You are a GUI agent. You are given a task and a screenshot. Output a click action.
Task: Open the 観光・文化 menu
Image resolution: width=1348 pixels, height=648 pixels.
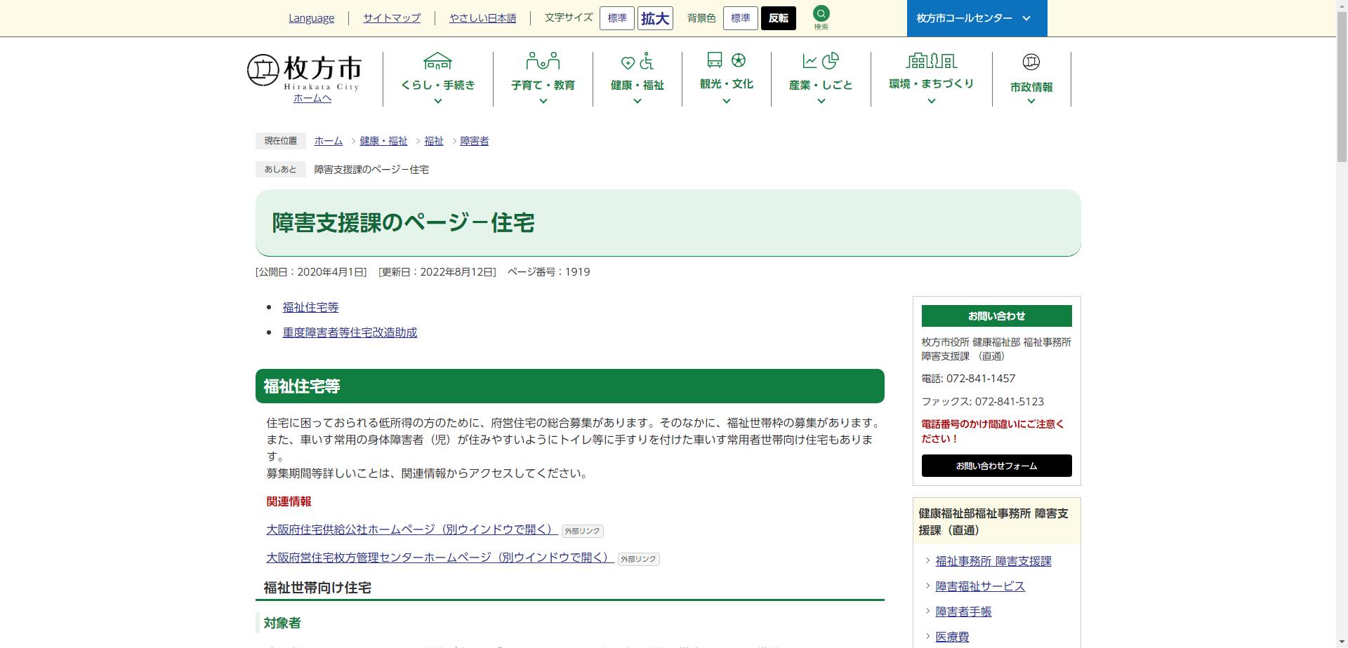click(x=726, y=83)
